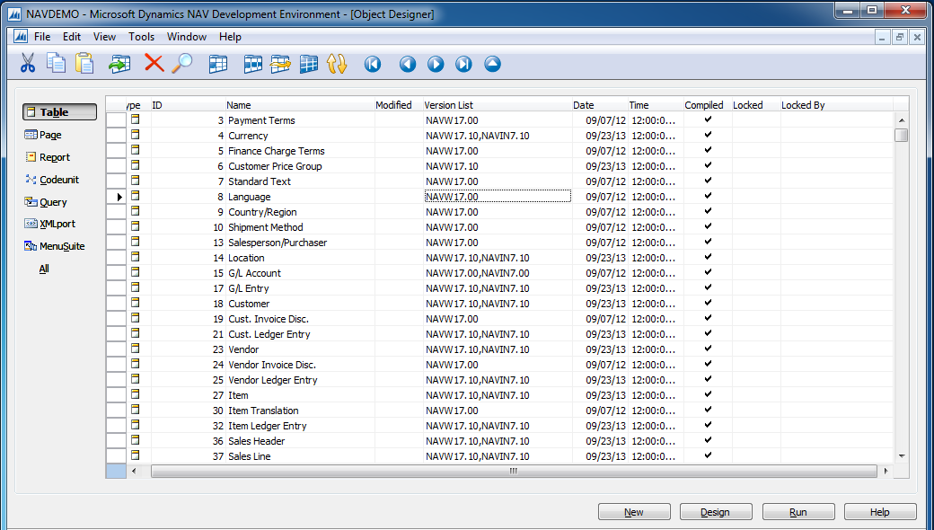Open the Find tool via the magnifier icon
The width and height of the screenshot is (934, 530).
181,64
